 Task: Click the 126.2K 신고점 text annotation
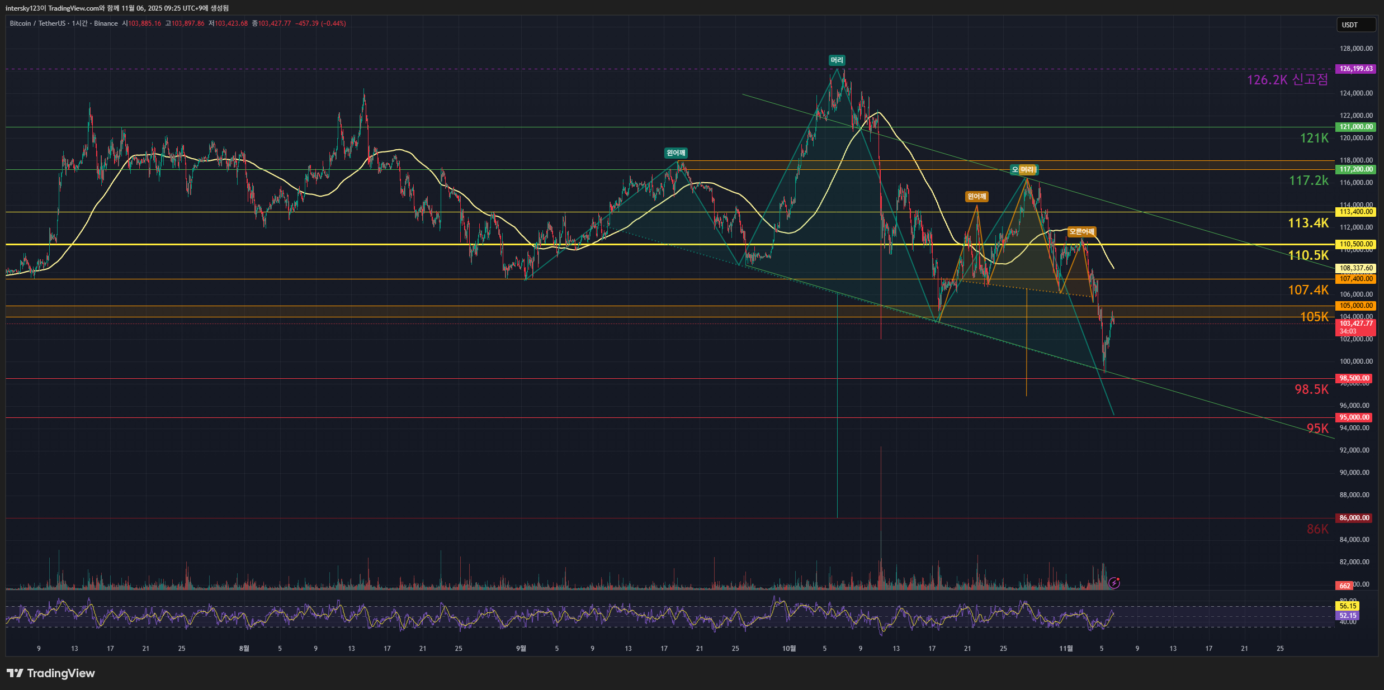1287,80
